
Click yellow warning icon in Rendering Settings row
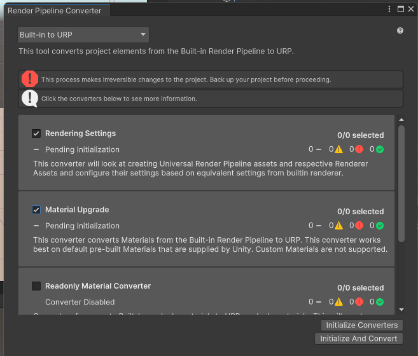click(x=339, y=149)
